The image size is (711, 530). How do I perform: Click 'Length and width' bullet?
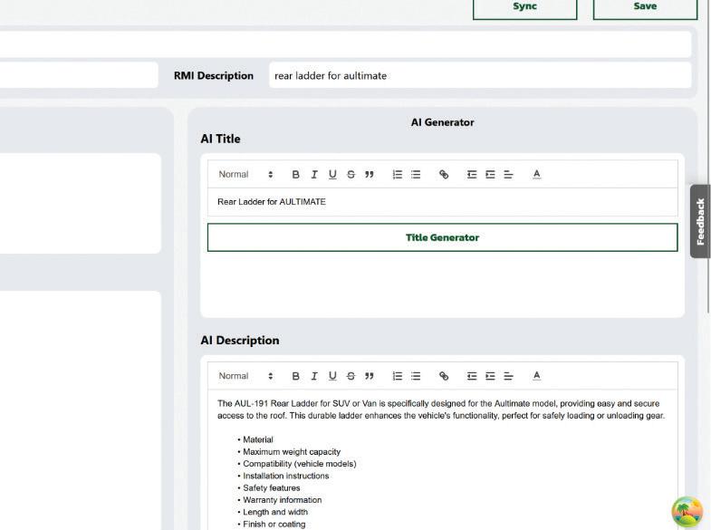(x=275, y=512)
